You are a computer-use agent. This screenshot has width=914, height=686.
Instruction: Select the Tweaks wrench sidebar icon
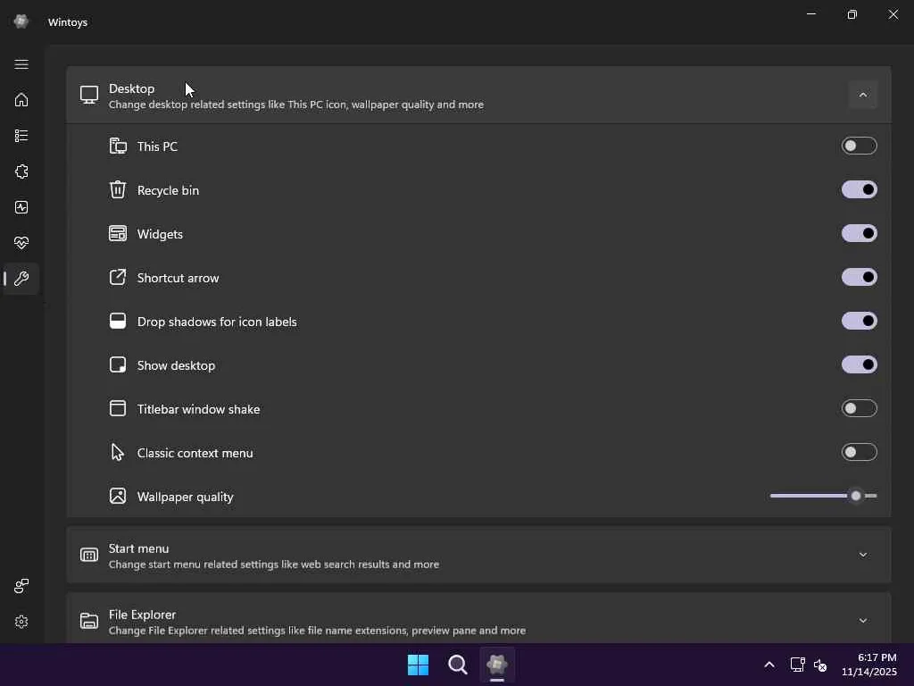pos(21,279)
